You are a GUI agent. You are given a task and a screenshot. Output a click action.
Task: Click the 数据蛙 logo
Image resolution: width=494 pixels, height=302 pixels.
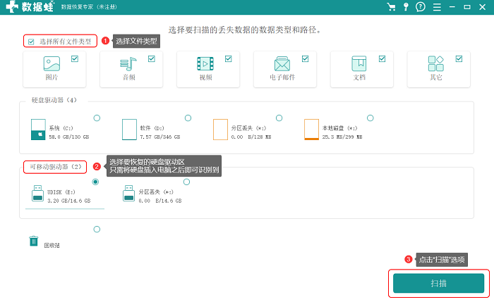[x=30, y=6]
